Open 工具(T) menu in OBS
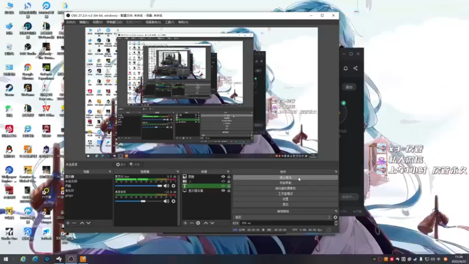The height and width of the screenshot is (264, 469). click(x=169, y=22)
